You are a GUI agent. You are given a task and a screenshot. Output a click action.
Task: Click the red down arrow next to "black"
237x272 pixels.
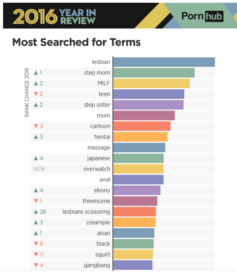[x=36, y=244]
